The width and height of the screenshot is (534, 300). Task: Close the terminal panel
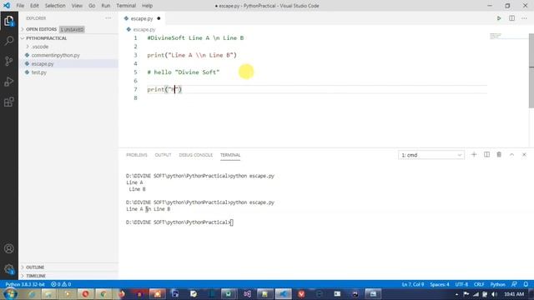click(524, 155)
